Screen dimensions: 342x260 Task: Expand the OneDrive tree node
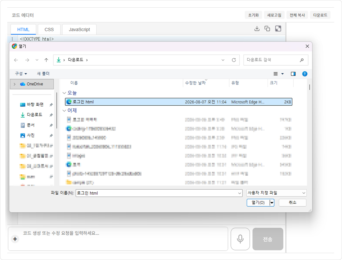(15, 84)
